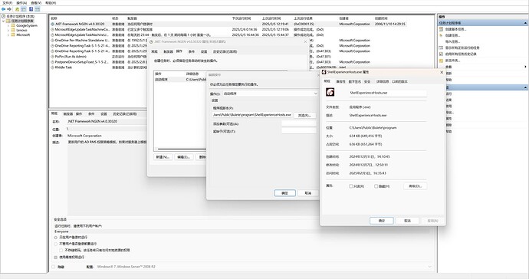Click 创建基本任务... in the Actions pane
Screen dimensions: 529x279
455,29
